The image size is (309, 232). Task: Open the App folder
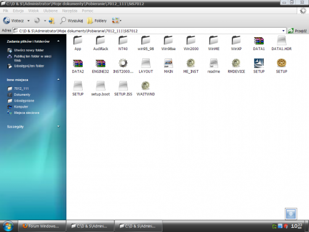click(x=78, y=43)
